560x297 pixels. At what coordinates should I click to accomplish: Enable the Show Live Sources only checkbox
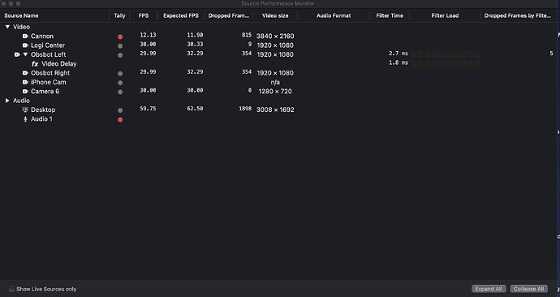click(x=12, y=289)
